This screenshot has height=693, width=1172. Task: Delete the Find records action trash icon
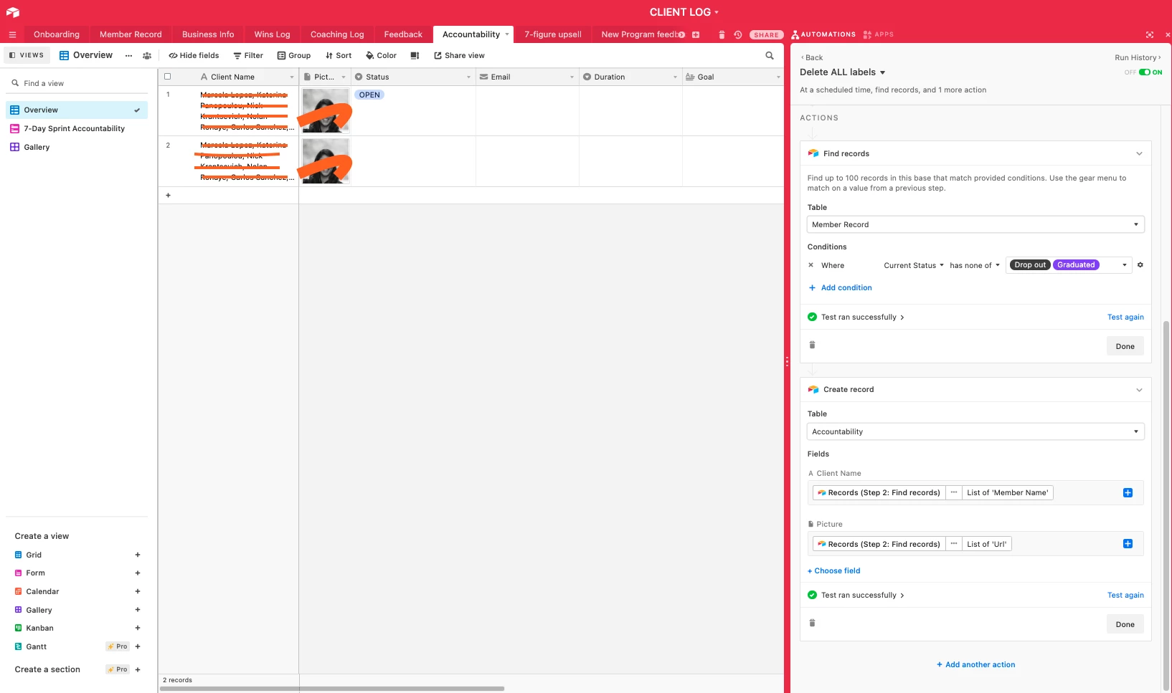click(x=812, y=345)
